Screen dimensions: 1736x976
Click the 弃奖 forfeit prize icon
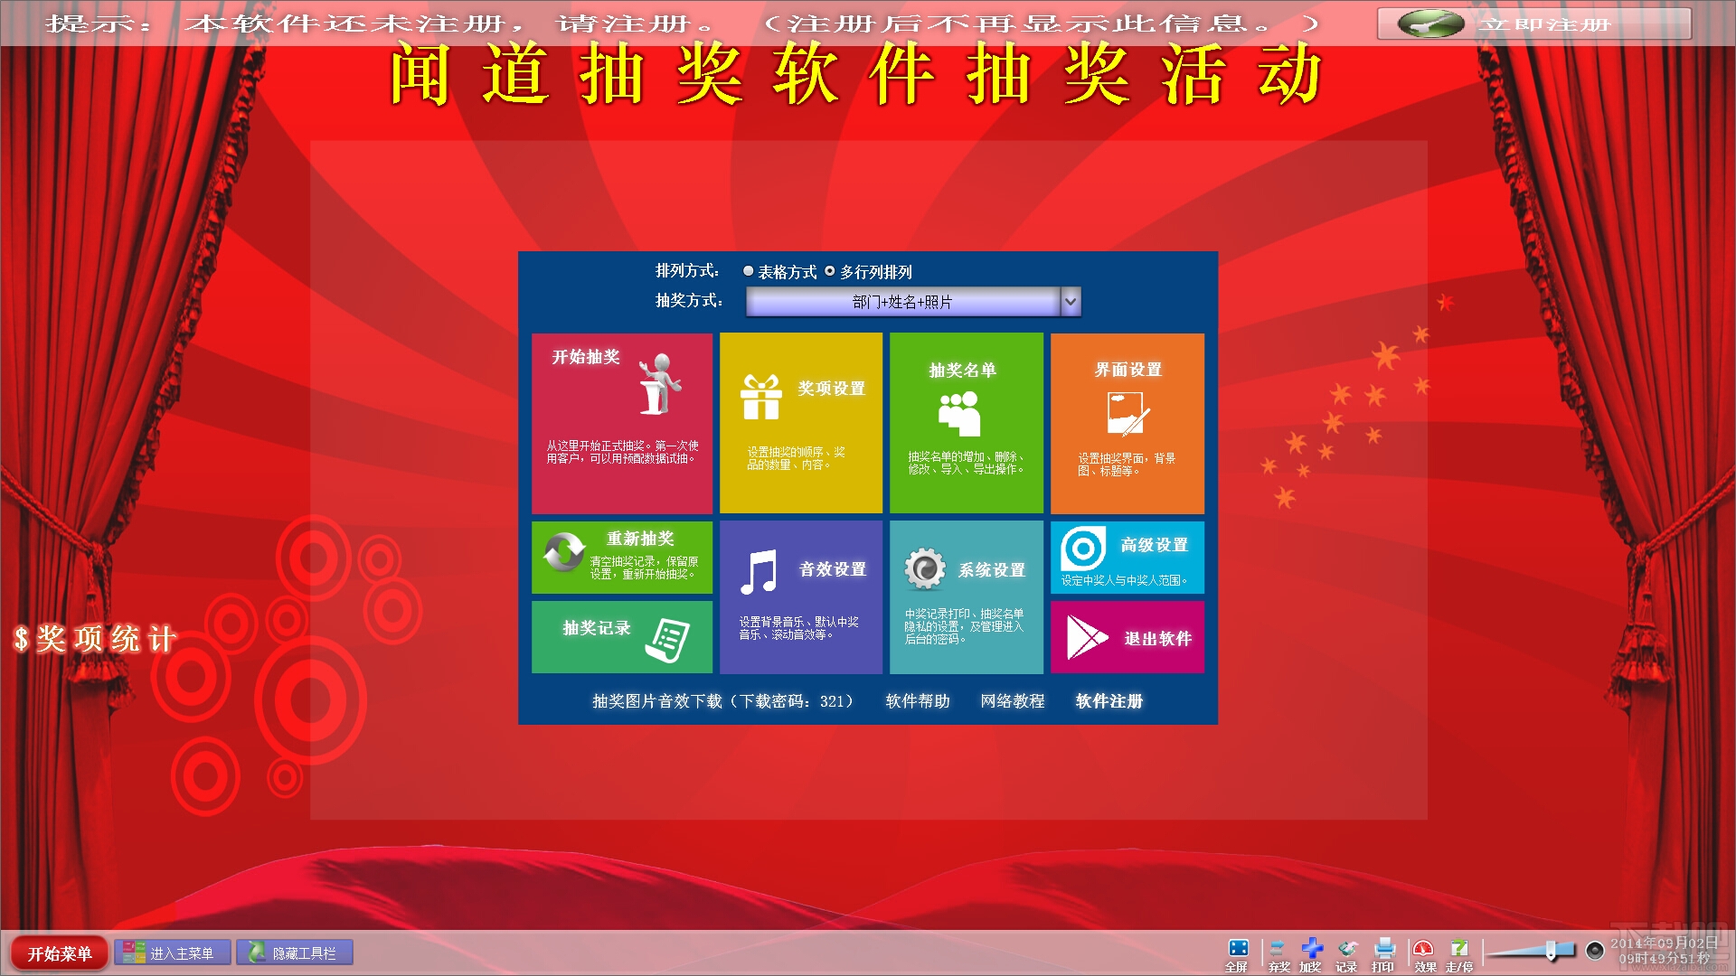(x=1278, y=951)
